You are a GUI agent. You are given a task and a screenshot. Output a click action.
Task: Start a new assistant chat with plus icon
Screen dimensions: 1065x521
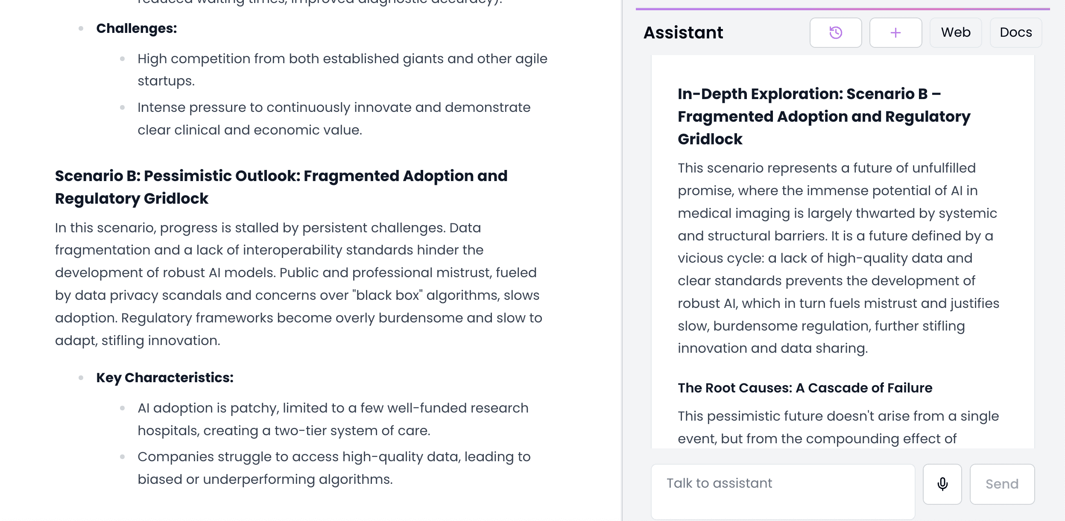(x=895, y=32)
